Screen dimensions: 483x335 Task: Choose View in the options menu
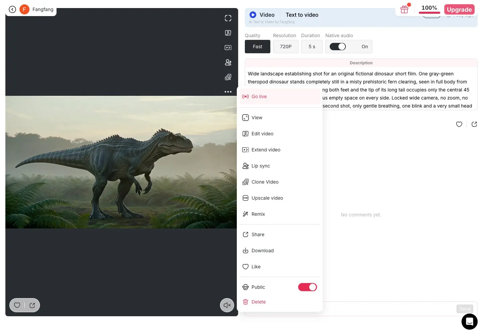click(x=280, y=118)
